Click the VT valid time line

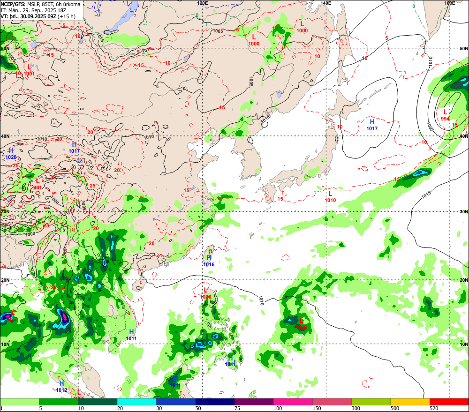38,16
